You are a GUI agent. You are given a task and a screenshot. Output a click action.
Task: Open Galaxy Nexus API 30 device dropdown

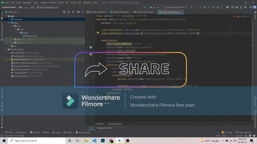175,7
